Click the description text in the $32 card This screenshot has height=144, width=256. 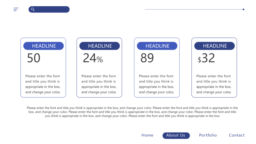pos(214,84)
